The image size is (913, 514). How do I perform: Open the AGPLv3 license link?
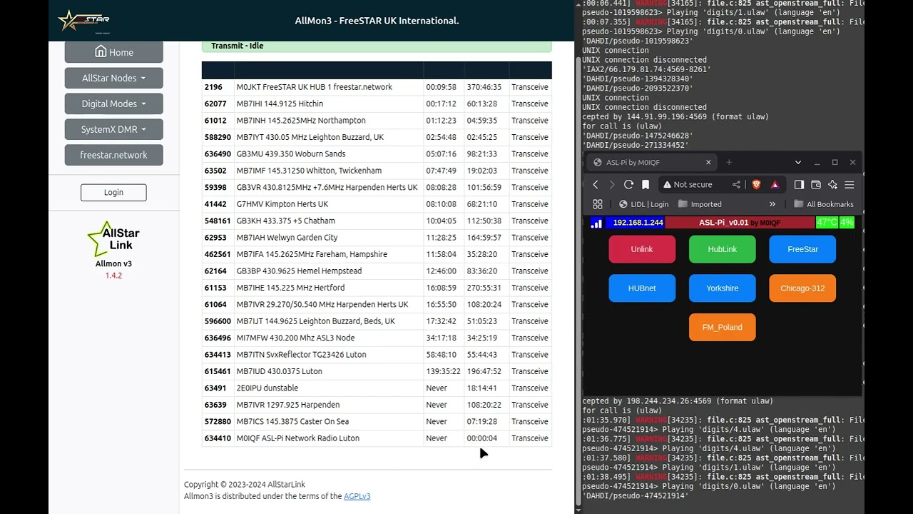click(357, 496)
